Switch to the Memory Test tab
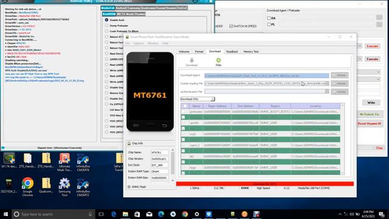Viewport: 389px width, 219px height. tap(251, 52)
